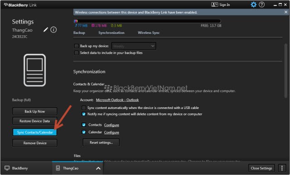Enable automatic sync with USB cable
The width and height of the screenshot is (290, 175).
click(x=84, y=108)
